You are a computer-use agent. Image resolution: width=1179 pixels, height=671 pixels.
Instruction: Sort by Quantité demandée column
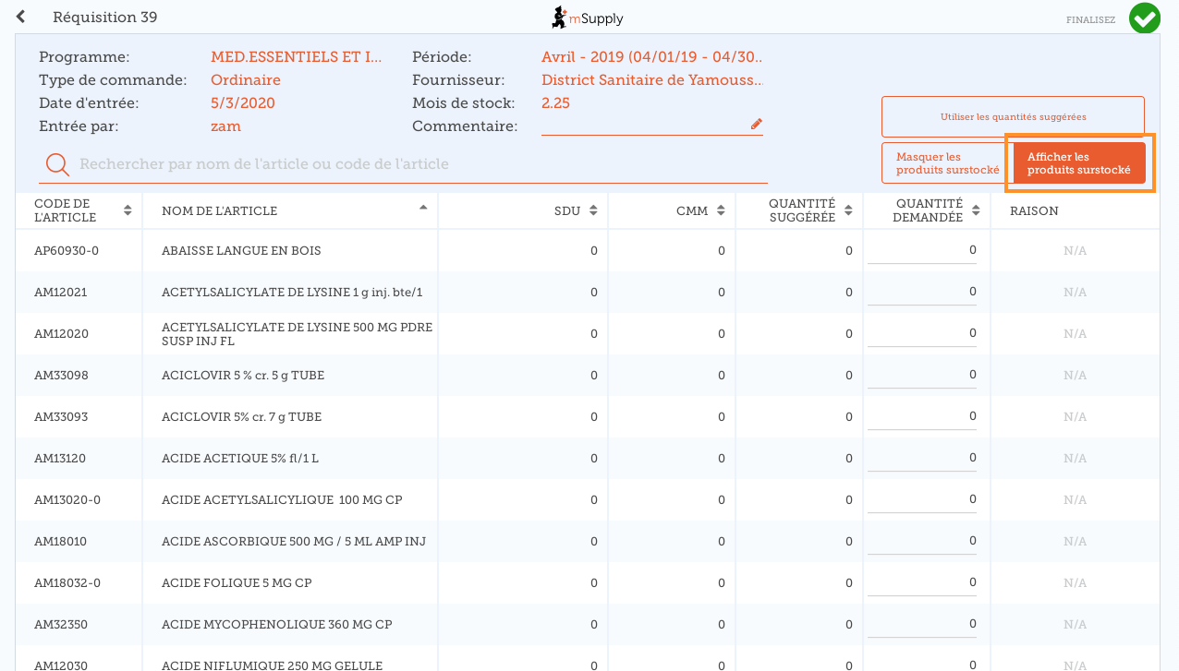tap(976, 211)
